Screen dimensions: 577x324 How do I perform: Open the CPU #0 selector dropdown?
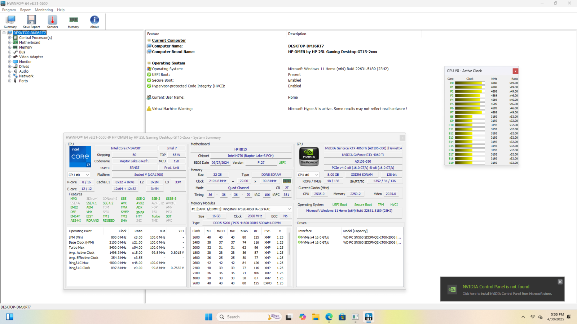79,175
